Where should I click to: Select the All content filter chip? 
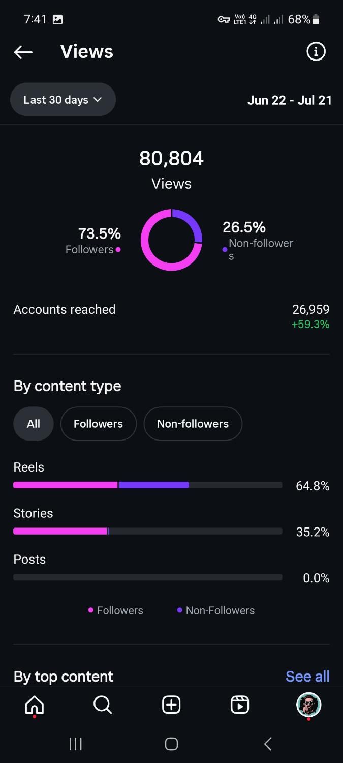point(34,424)
